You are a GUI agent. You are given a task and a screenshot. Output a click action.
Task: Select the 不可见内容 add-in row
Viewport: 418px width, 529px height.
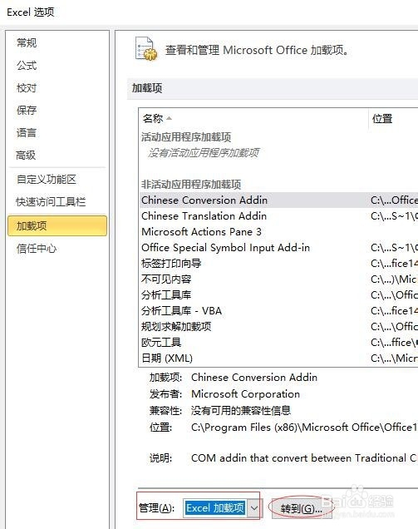[278, 279]
